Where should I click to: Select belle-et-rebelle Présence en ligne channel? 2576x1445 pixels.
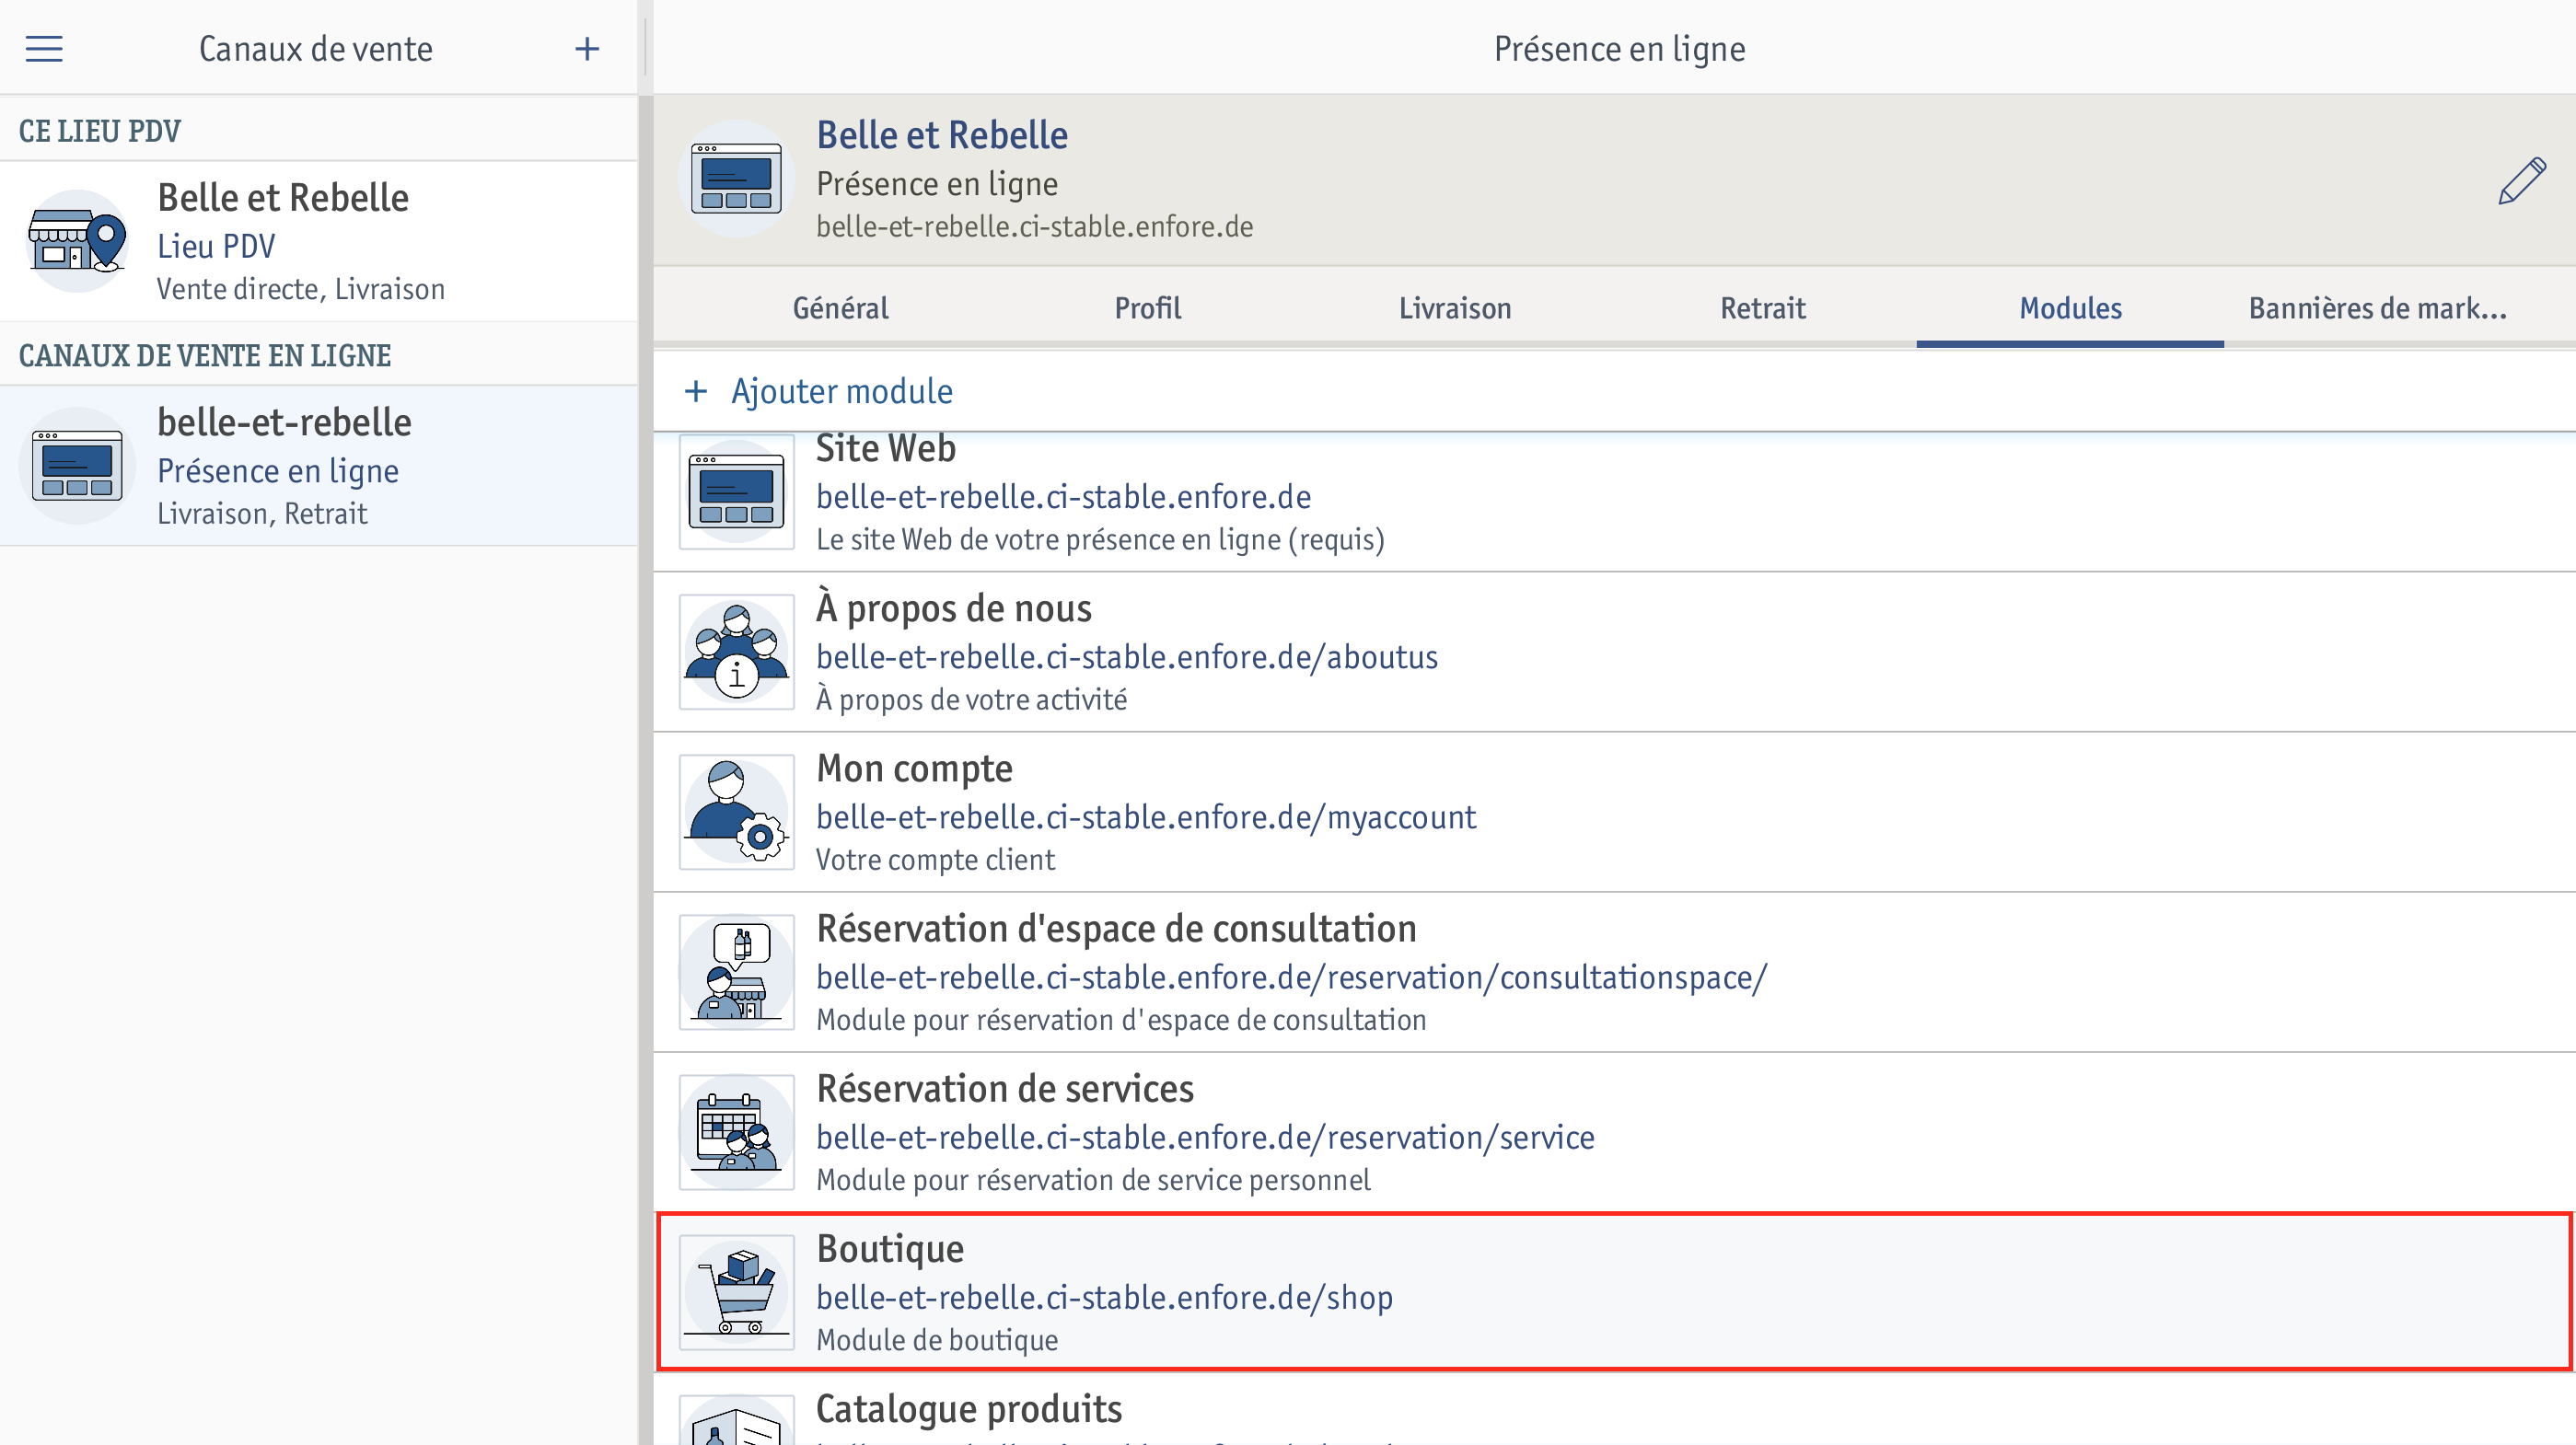pyautogui.click(x=318, y=465)
